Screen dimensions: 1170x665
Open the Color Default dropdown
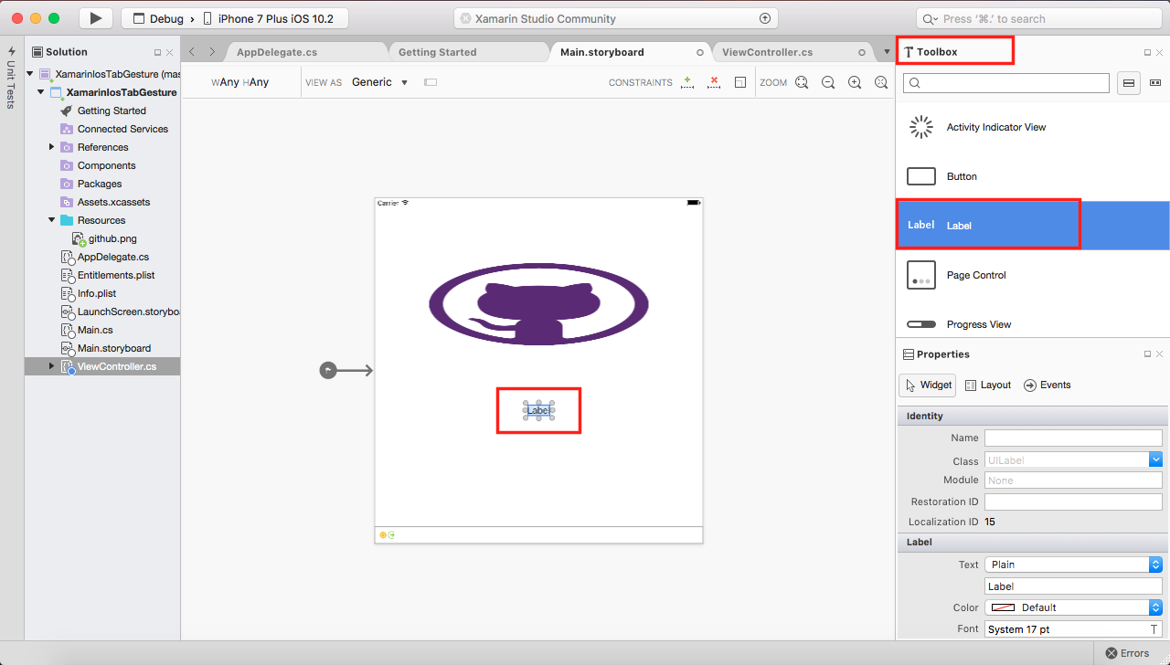pyautogui.click(x=1154, y=607)
